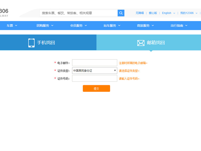This screenshot has height=151, width=201.
Task: Switch to the 邮箱找回 tab
Action: coord(149,43)
